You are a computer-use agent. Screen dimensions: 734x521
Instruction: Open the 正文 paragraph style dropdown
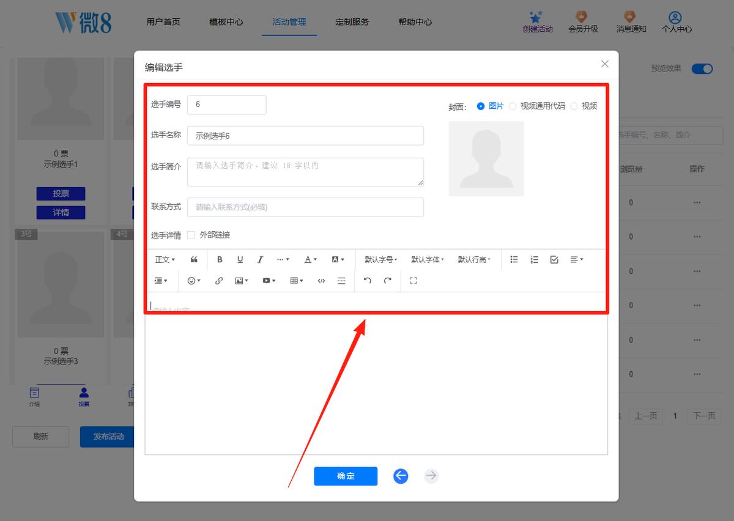coord(165,260)
